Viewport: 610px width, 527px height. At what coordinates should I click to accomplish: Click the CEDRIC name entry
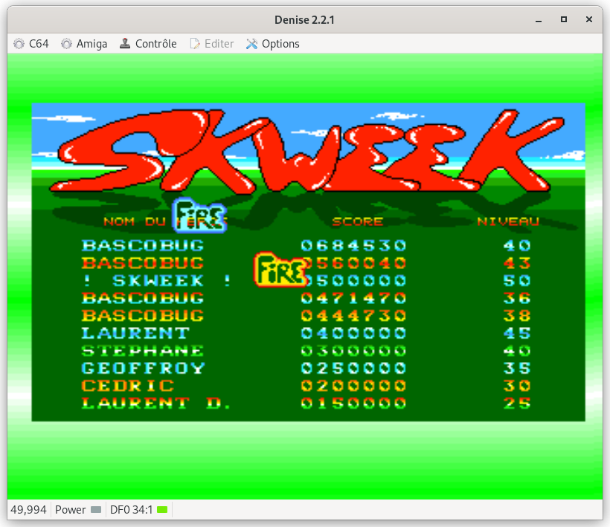coord(128,386)
